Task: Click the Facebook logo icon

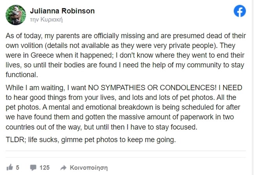Action: tap(240, 12)
